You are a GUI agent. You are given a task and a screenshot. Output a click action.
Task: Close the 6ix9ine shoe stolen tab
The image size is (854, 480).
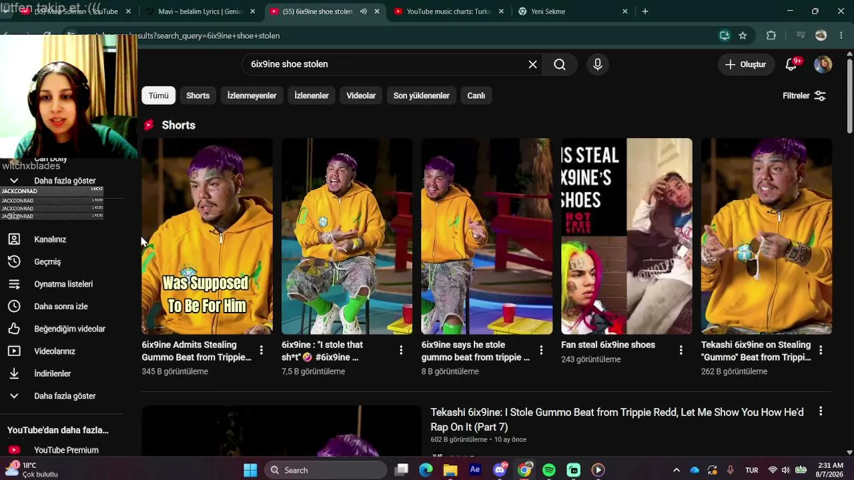click(x=377, y=11)
